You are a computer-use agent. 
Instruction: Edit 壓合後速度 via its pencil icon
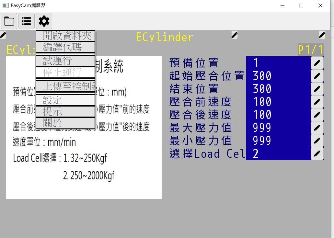click(x=317, y=115)
